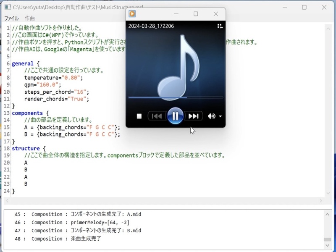Click the qpm value "160.0"
Viewport: 336px width, 252px height.
[47, 85]
